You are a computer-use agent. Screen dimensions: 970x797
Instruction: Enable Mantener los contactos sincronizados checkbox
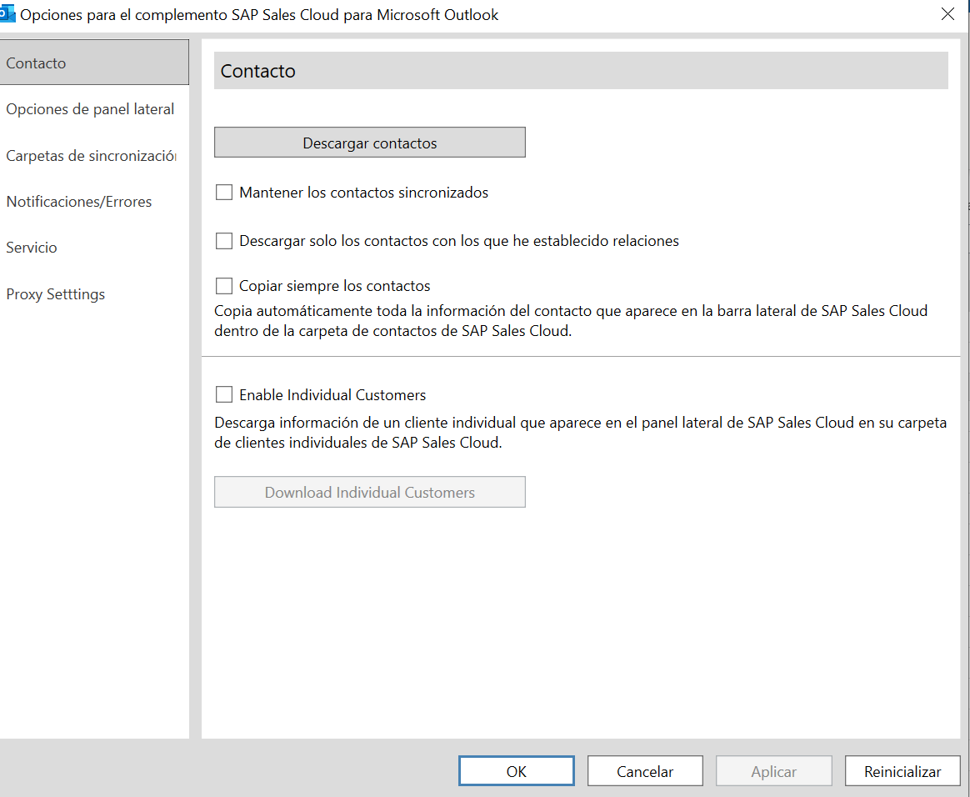coord(224,193)
